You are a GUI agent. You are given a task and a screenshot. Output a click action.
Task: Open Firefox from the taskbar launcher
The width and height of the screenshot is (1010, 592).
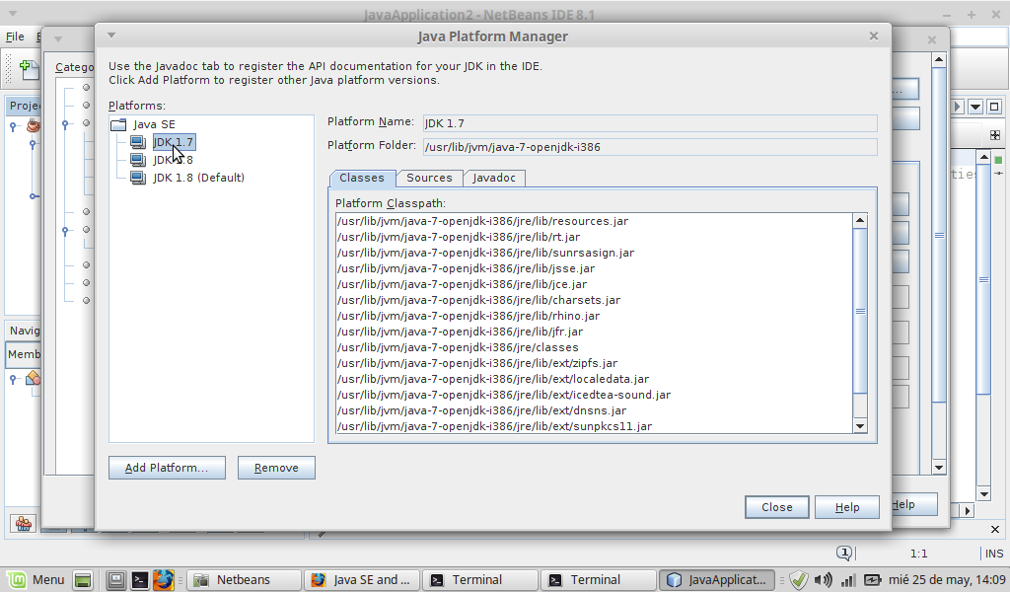[164, 580]
